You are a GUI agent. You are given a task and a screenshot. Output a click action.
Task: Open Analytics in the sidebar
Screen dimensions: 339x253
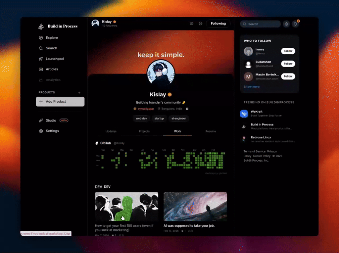tap(50, 80)
